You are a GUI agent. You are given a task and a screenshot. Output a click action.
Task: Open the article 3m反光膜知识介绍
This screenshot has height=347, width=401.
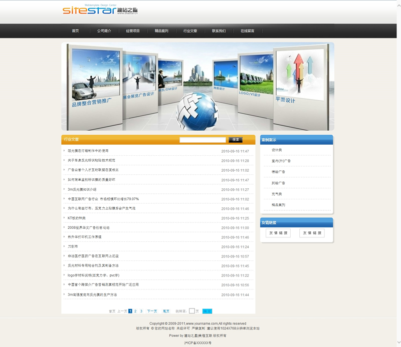[x=82, y=190]
